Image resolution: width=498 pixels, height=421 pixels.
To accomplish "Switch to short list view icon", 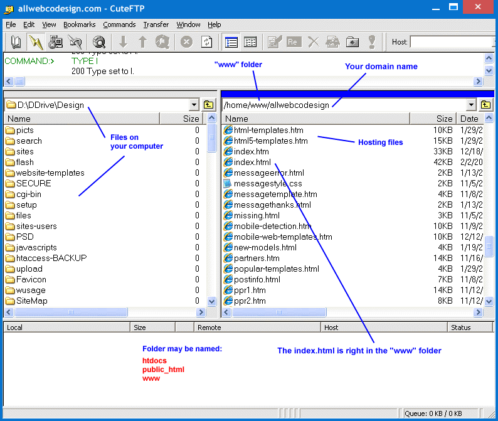I will point(231,42).
